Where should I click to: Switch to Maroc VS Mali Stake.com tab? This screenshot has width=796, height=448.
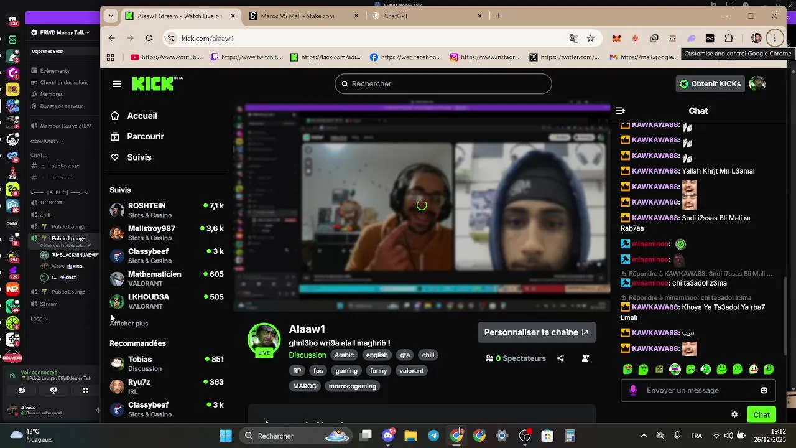click(x=303, y=16)
